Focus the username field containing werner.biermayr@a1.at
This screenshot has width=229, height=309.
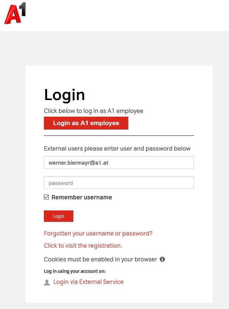click(x=119, y=162)
